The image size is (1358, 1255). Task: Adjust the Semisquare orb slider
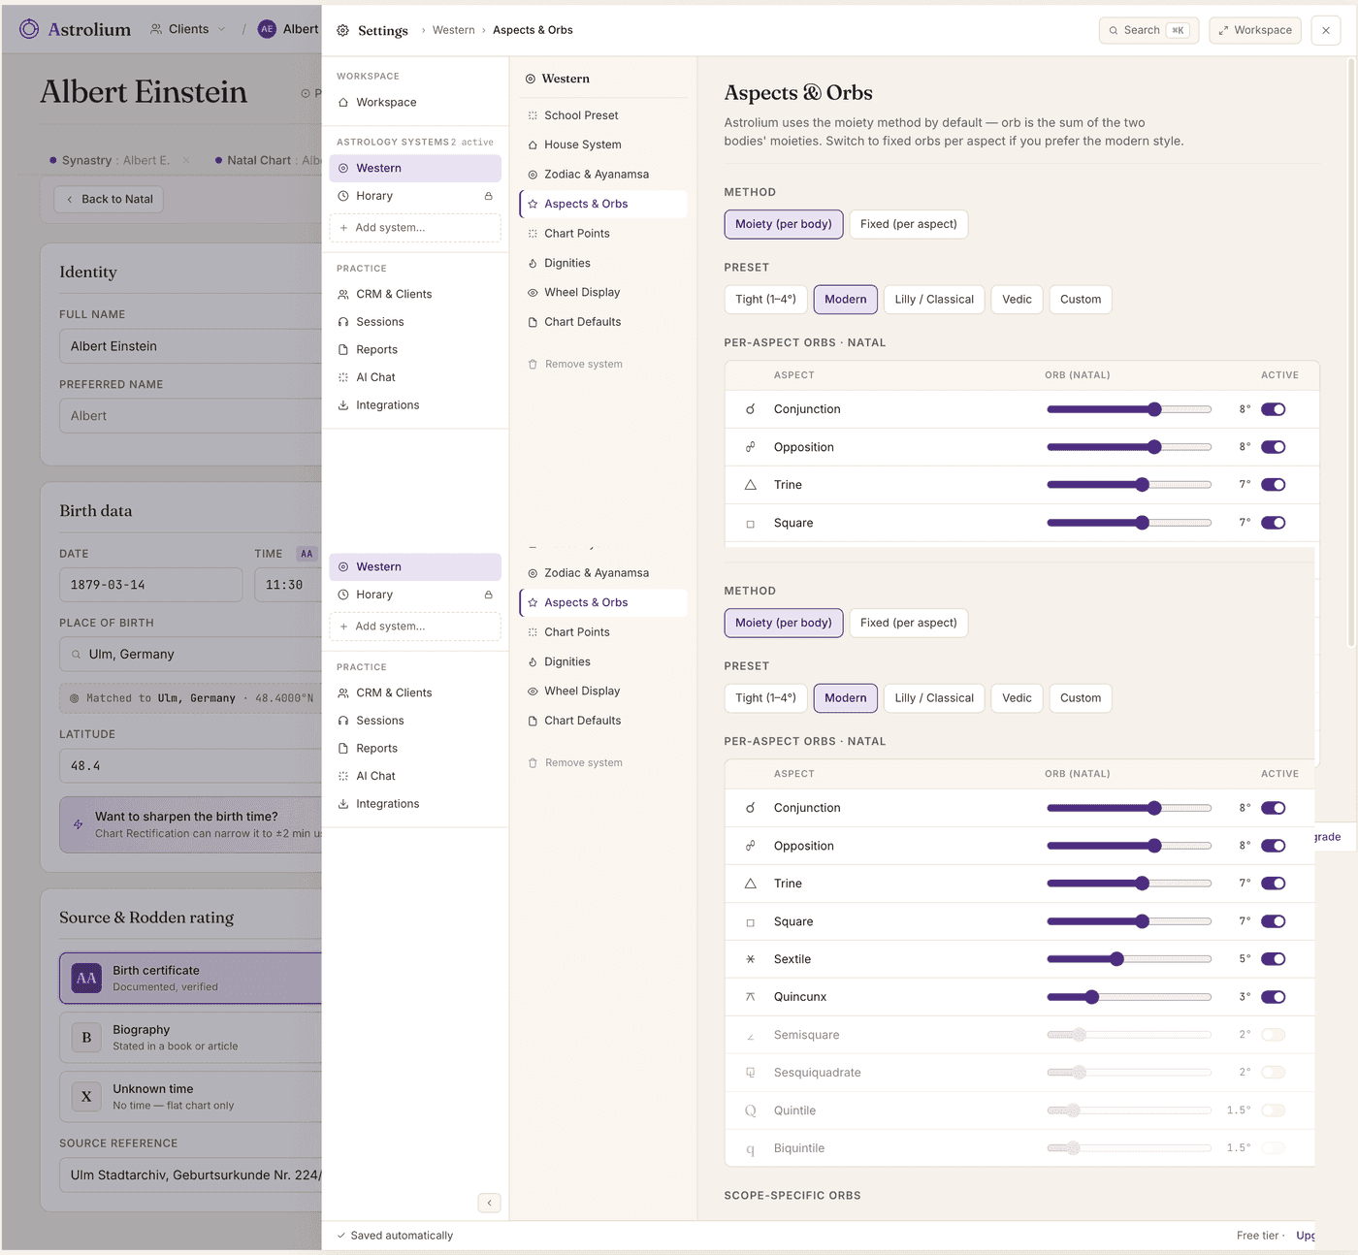(1129, 1035)
